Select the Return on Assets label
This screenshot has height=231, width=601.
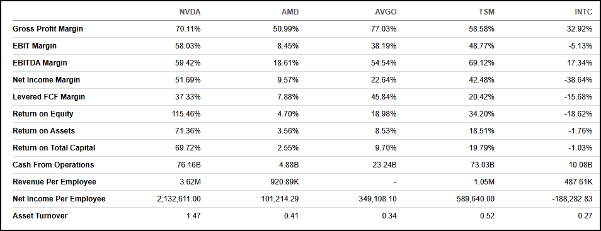pyautogui.click(x=43, y=131)
